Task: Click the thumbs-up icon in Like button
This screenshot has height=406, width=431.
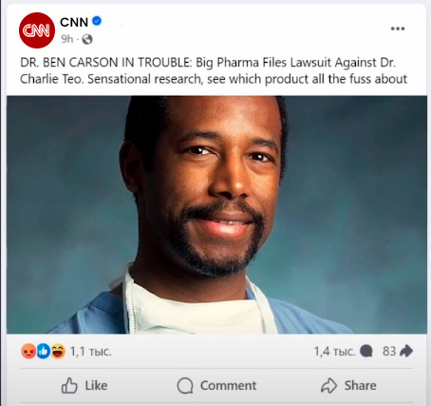Action: tap(69, 386)
